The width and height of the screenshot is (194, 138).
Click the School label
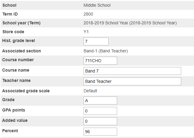(9, 5)
